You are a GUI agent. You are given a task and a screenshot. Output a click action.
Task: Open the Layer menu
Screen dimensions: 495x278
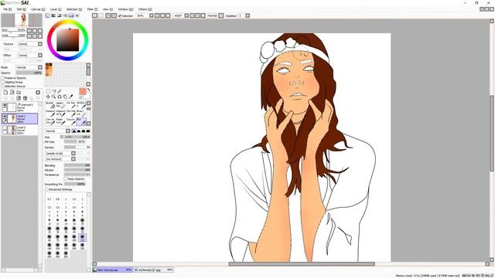pos(56,9)
